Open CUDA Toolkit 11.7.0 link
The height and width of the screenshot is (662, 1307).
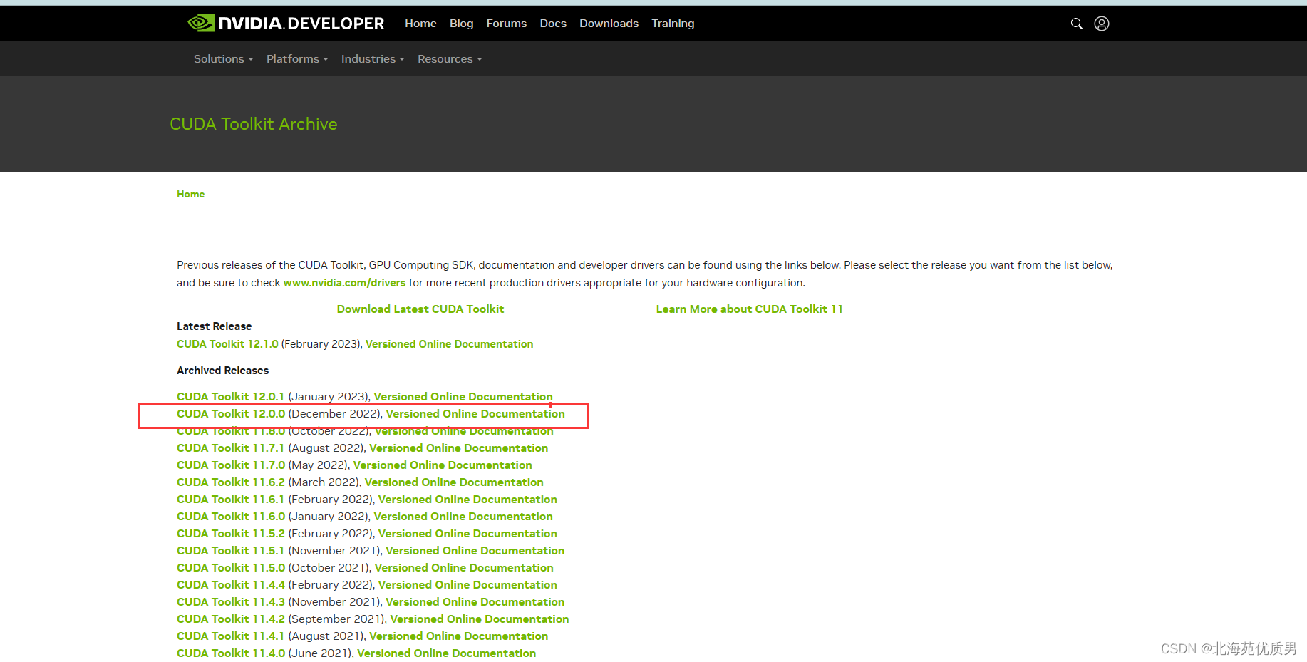[x=231, y=465]
